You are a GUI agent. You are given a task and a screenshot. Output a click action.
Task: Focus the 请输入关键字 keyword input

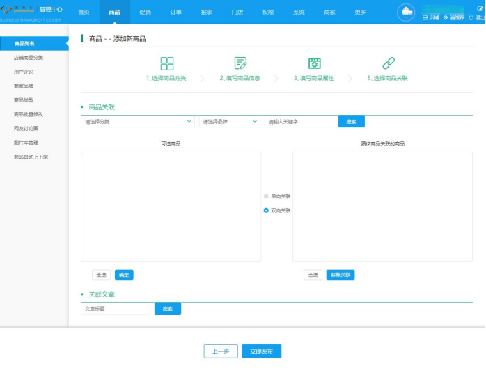click(x=299, y=122)
